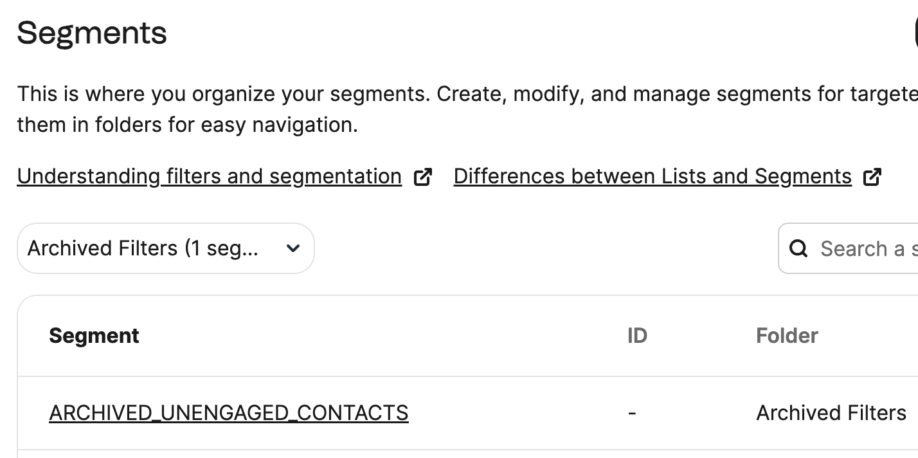Open Understanding filters and segmentation link
The image size is (918, 458).
tap(210, 176)
